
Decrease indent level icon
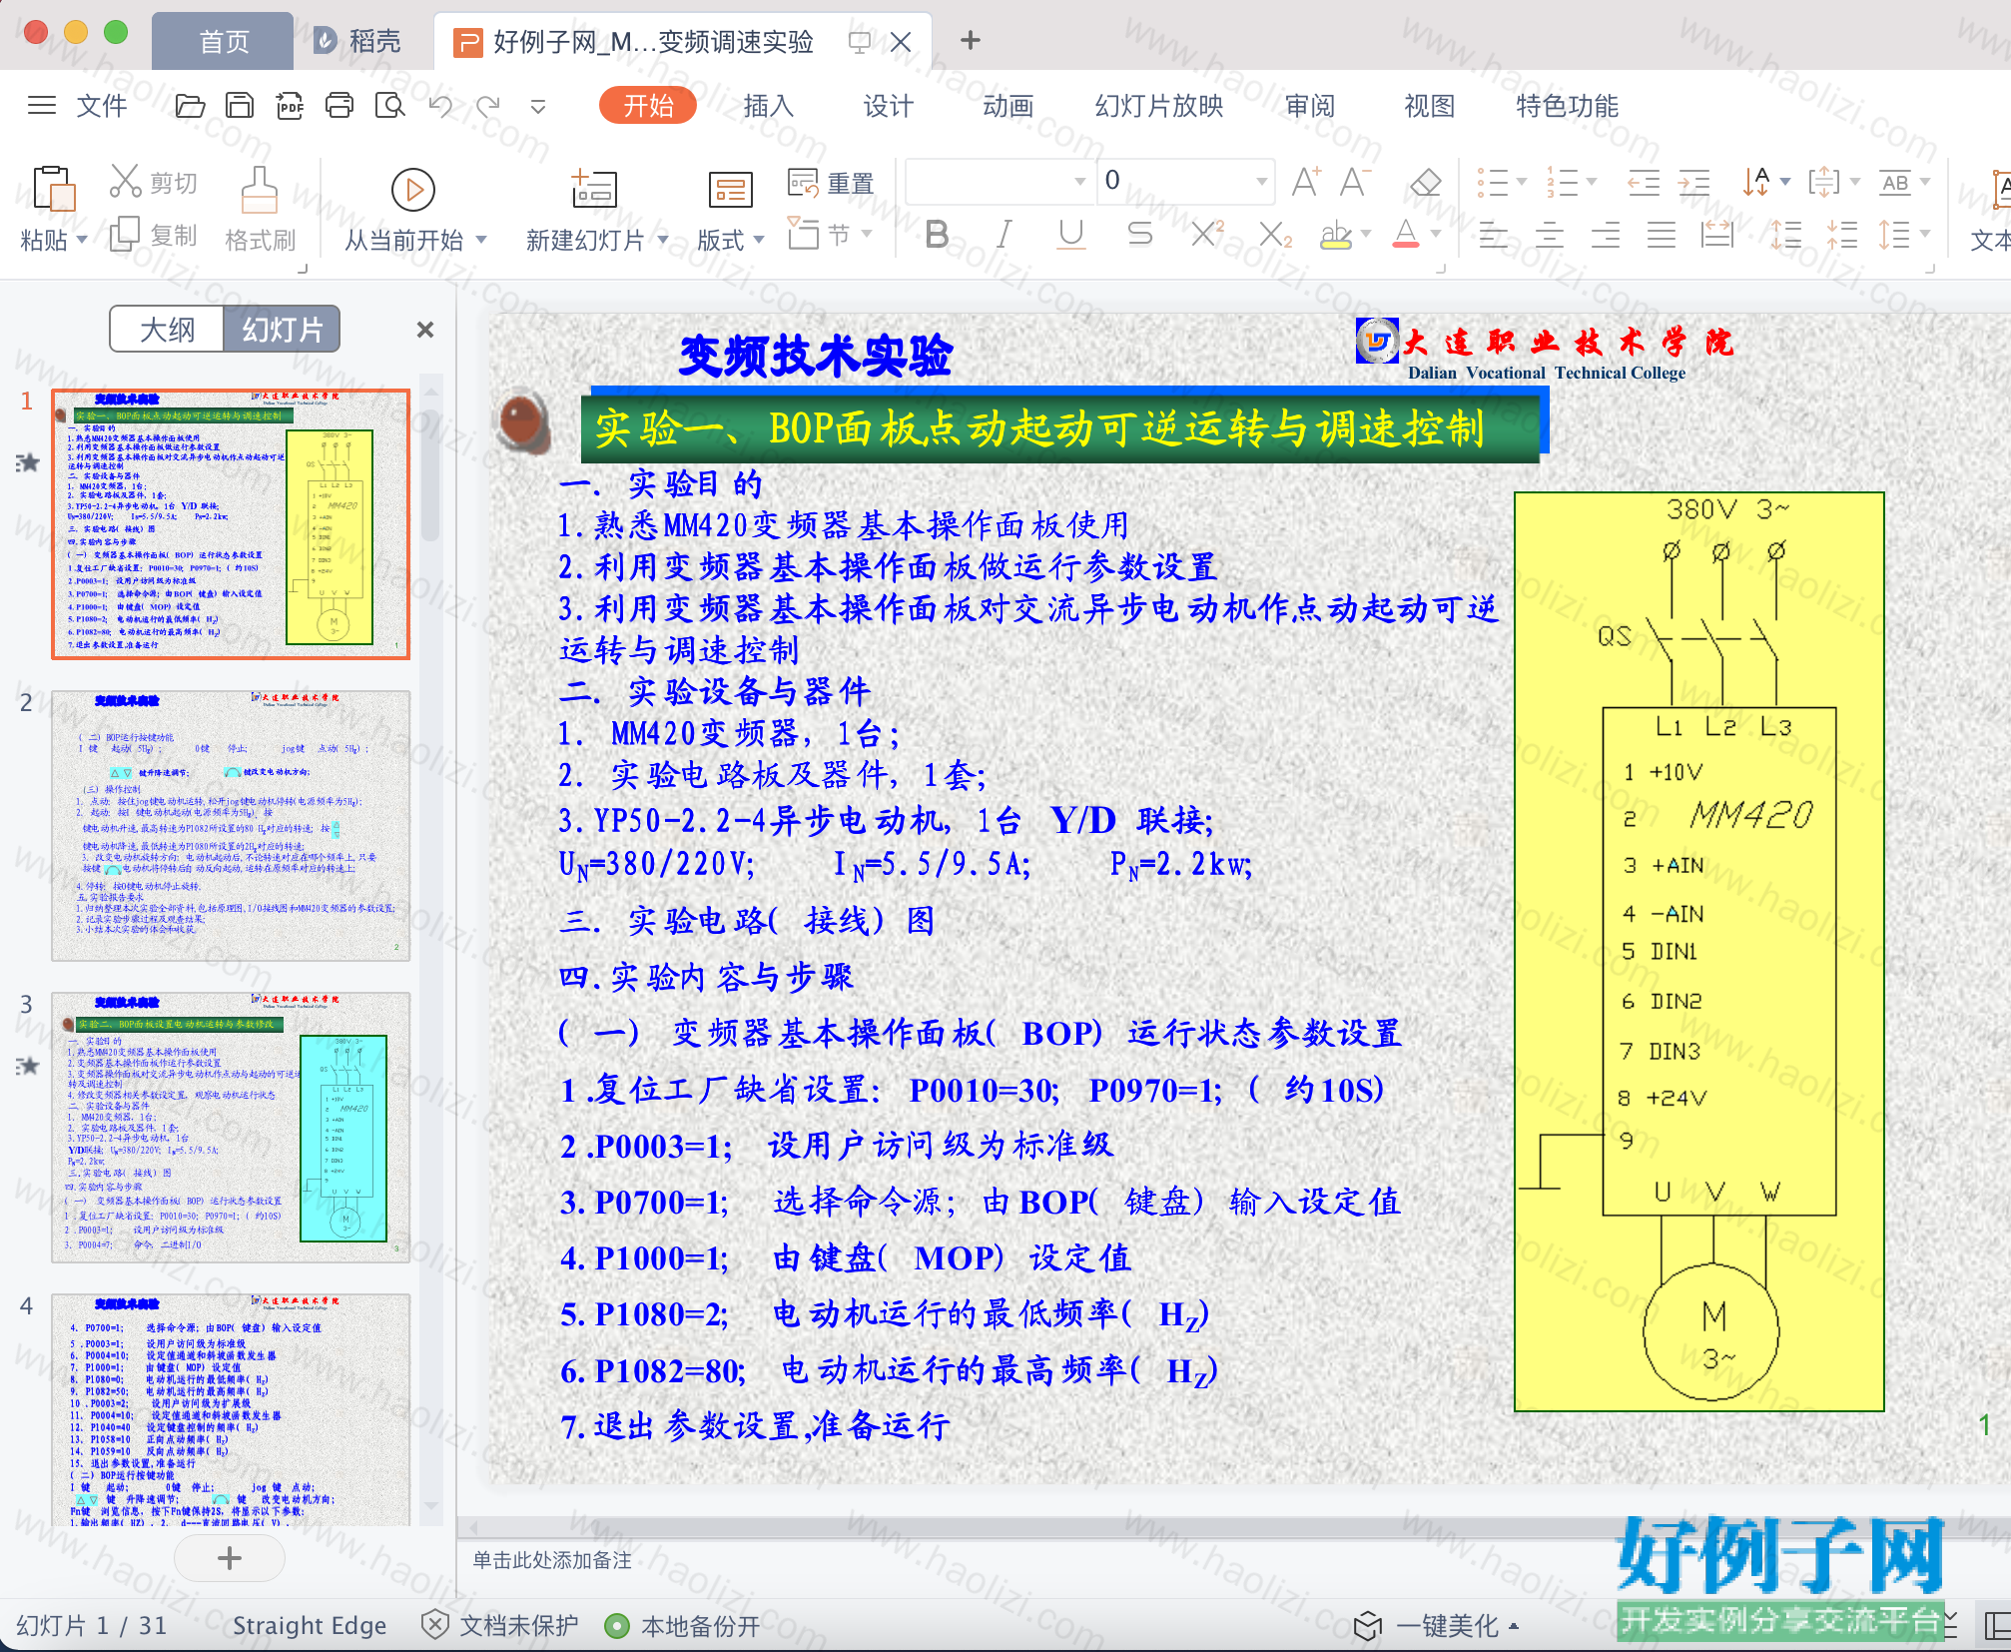(1643, 182)
